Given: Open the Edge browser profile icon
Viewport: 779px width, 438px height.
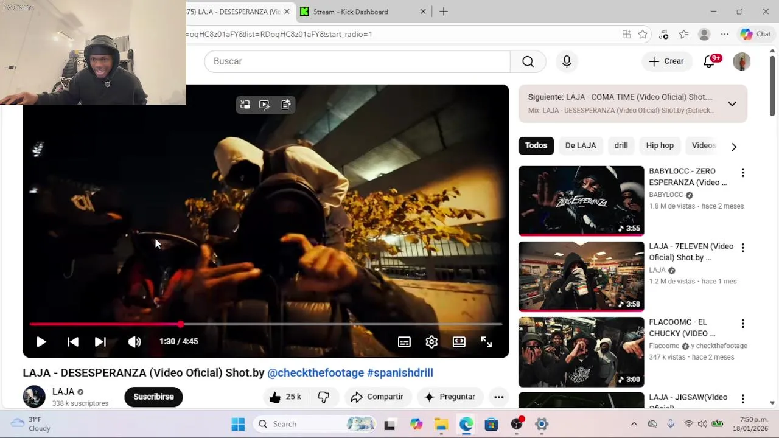Looking at the screenshot, I should (704, 35).
